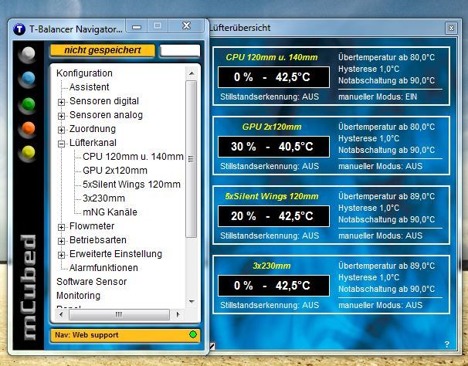Click the yellow '3x230mm' panel heading

coord(272,266)
